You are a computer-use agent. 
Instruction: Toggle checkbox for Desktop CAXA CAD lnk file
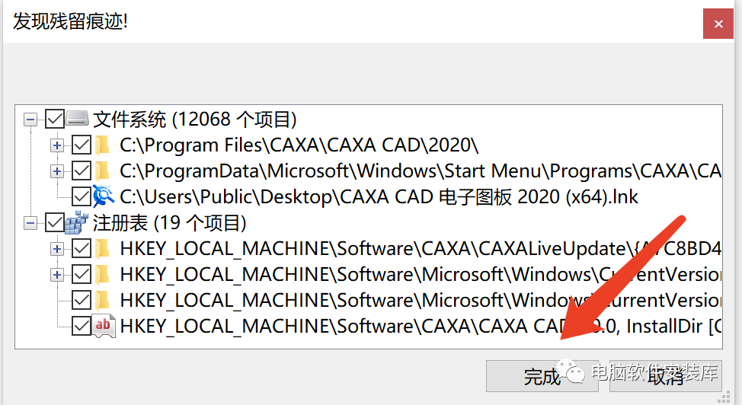[x=82, y=196]
